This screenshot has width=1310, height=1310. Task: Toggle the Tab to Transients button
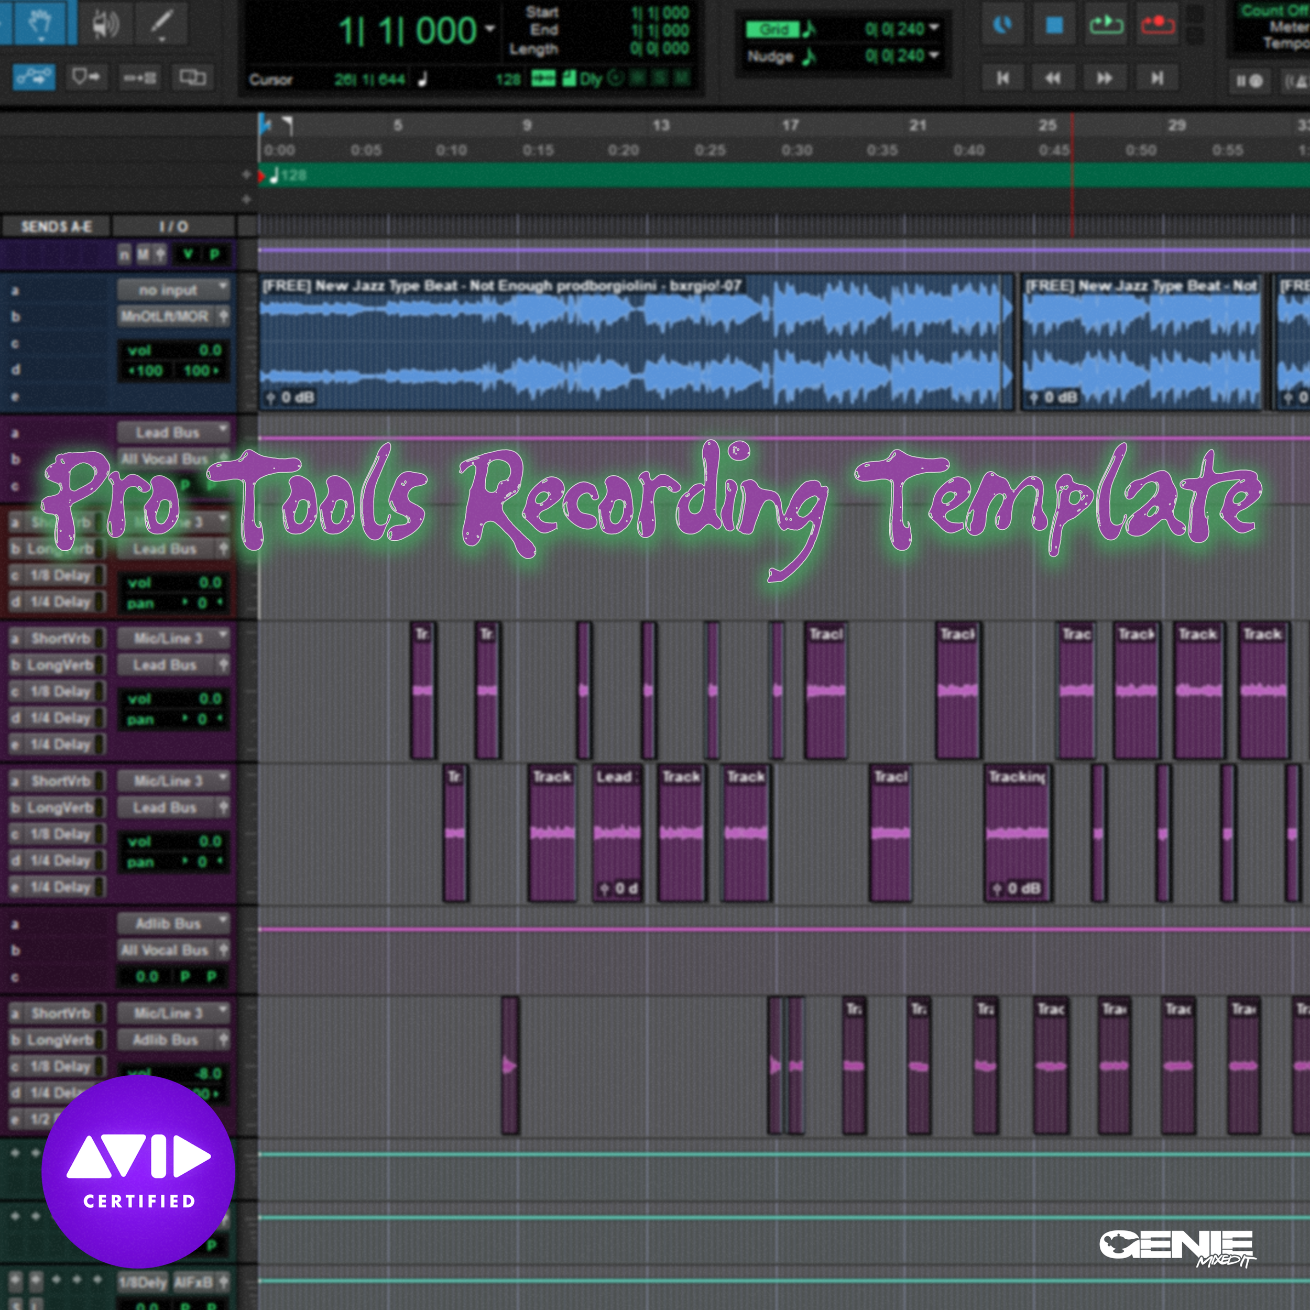[x=86, y=78]
